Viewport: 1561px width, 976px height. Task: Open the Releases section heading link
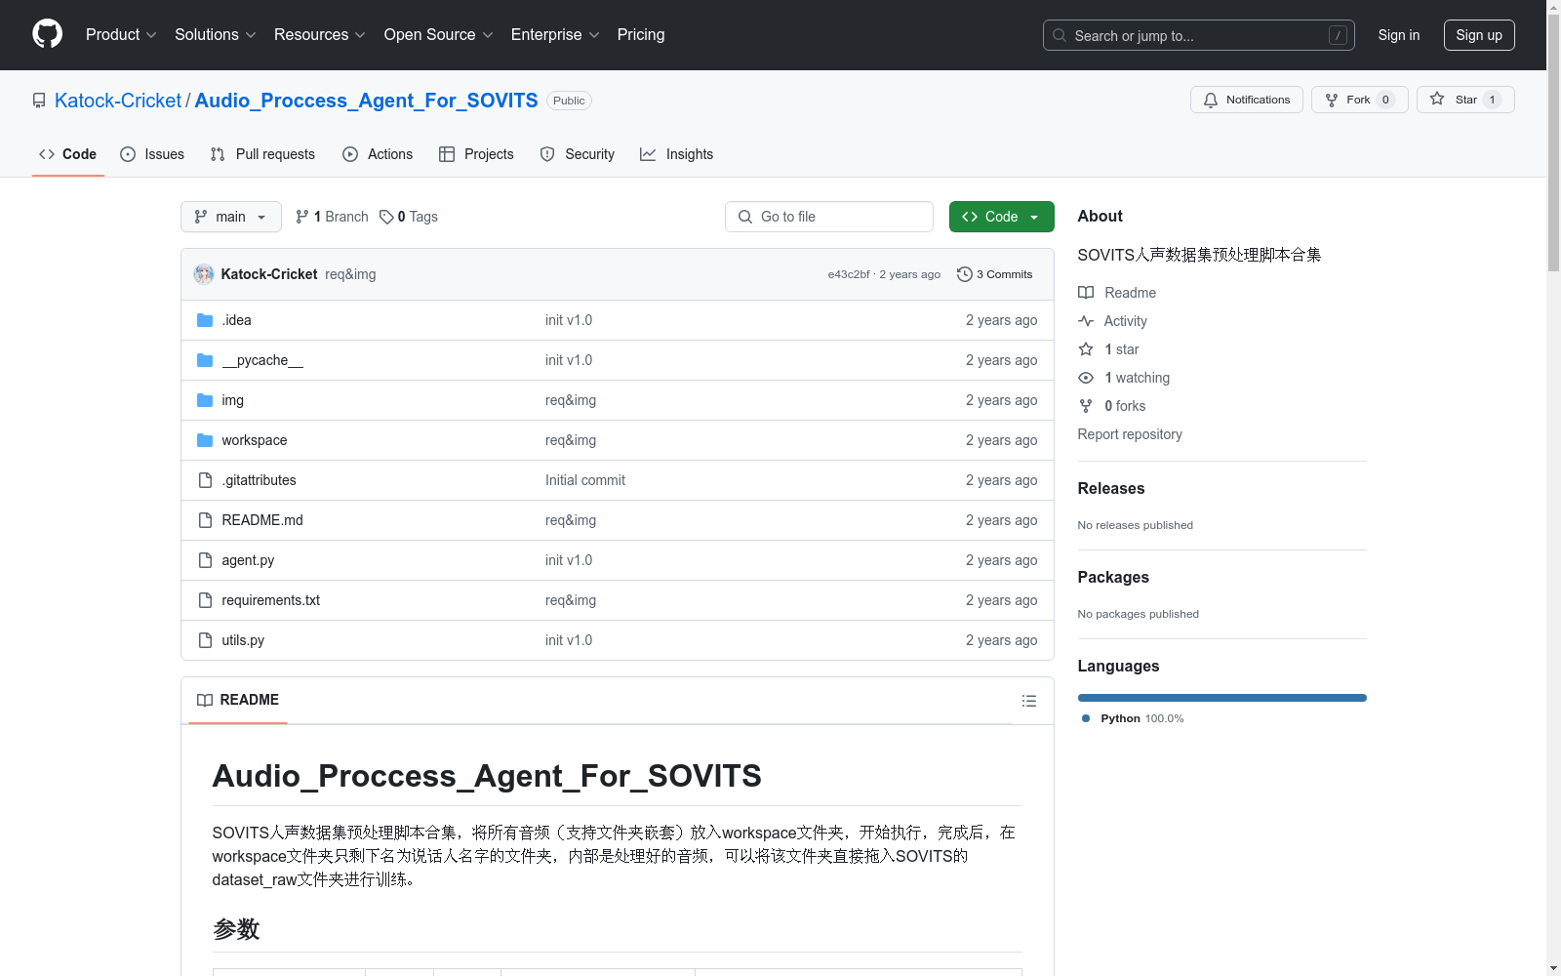1111,488
